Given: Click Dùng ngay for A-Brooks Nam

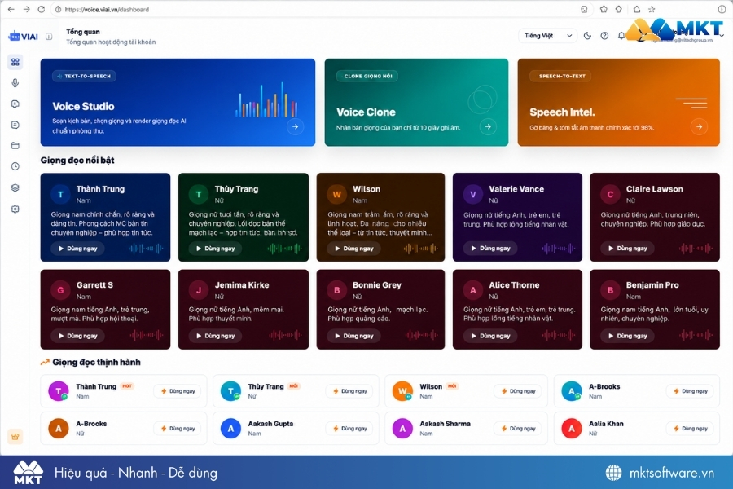Looking at the screenshot, I should [x=691, y=391].
